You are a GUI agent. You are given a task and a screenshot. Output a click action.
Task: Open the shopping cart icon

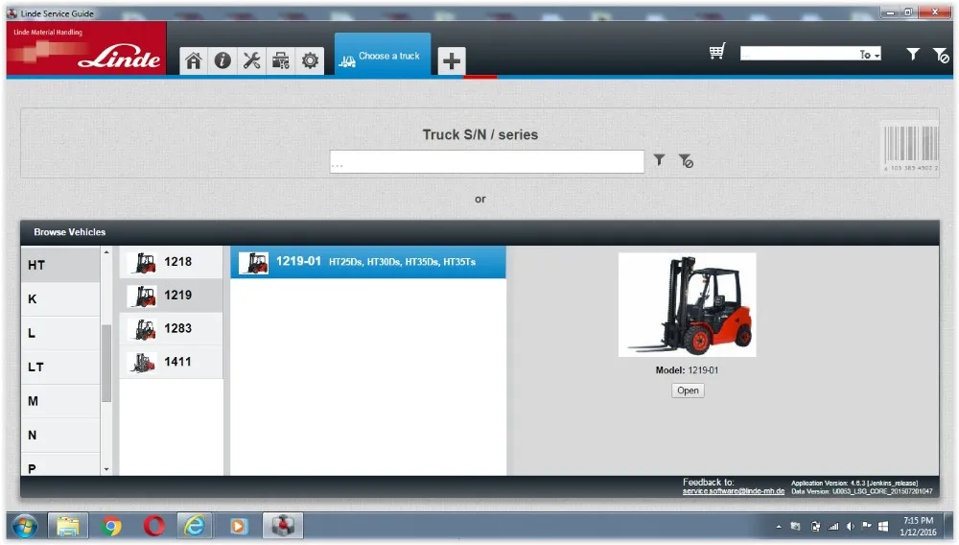716,52
